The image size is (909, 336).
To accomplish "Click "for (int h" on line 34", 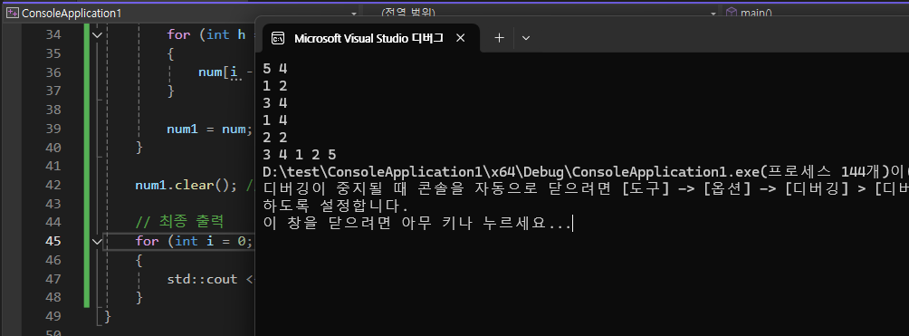I will (x=206, y=34).
